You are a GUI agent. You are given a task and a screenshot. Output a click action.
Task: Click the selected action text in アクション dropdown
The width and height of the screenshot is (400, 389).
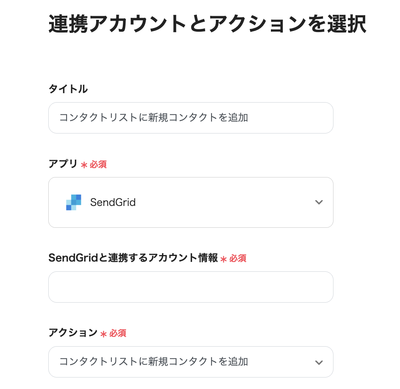coord(154,361)
